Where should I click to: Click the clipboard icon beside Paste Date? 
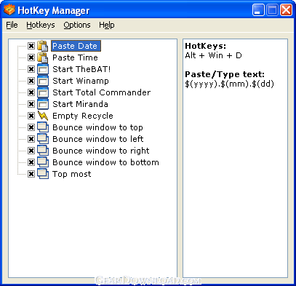(x=43, y=46)
